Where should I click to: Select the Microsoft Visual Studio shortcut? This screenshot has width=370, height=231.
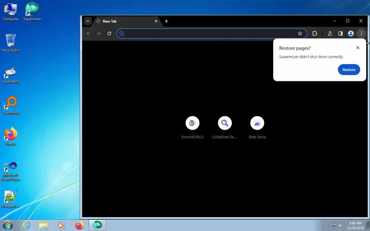(11, 172)
